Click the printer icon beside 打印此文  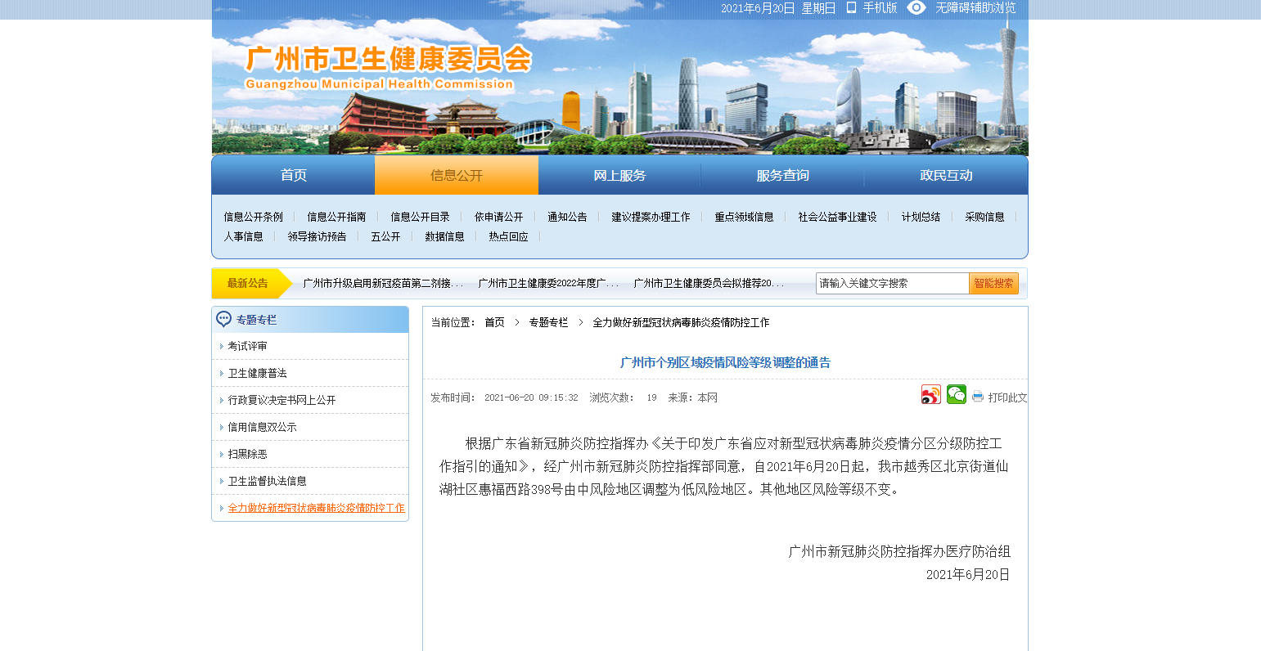click(977, 397)
